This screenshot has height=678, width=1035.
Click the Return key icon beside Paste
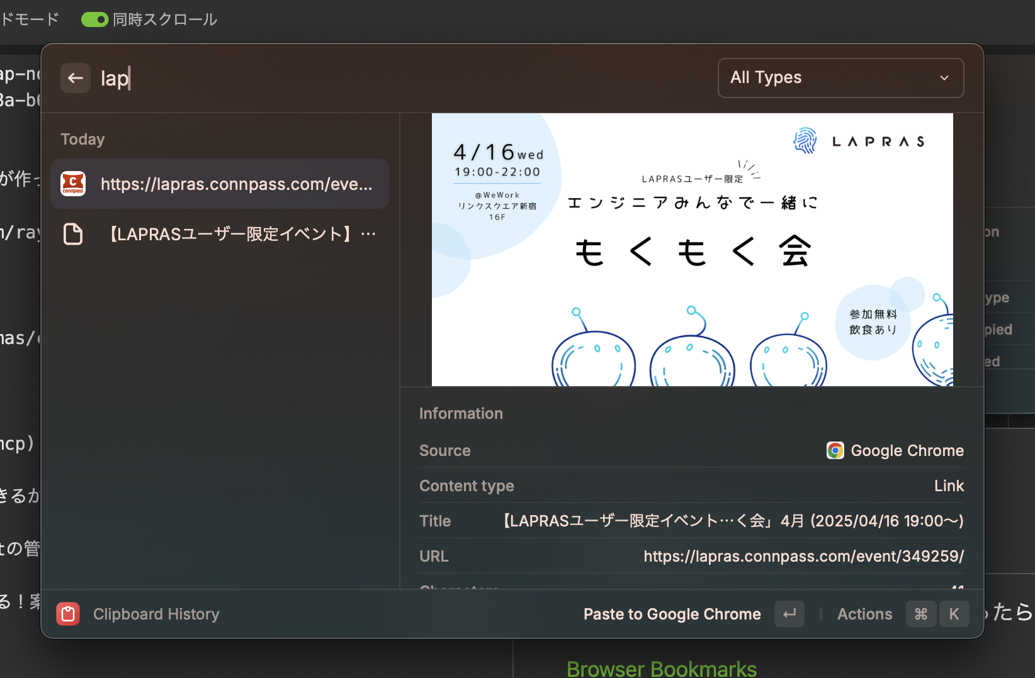(x=789, y=614)
